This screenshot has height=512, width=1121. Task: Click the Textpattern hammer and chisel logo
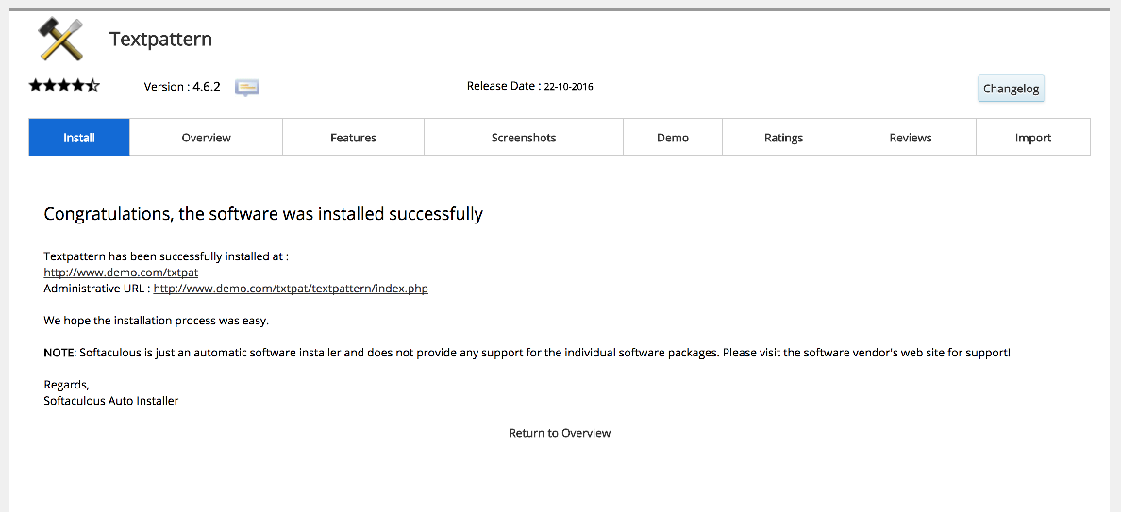(x=61, y=39)
